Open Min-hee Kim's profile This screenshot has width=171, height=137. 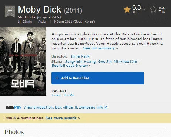point(125,61)
